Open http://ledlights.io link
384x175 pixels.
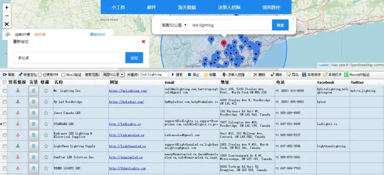pos(125,124)
